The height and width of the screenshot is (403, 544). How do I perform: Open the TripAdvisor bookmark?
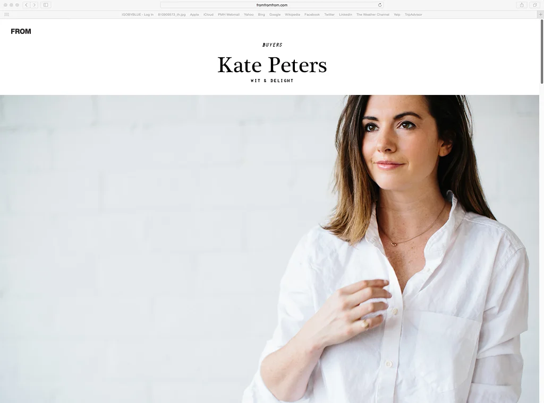413,14
